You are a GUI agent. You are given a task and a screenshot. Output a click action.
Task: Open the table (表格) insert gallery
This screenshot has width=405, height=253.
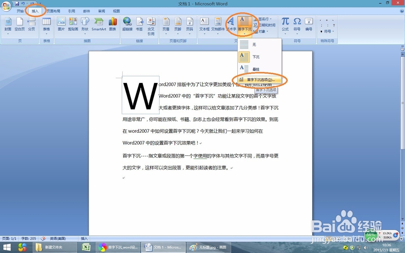tap(47, 26)
